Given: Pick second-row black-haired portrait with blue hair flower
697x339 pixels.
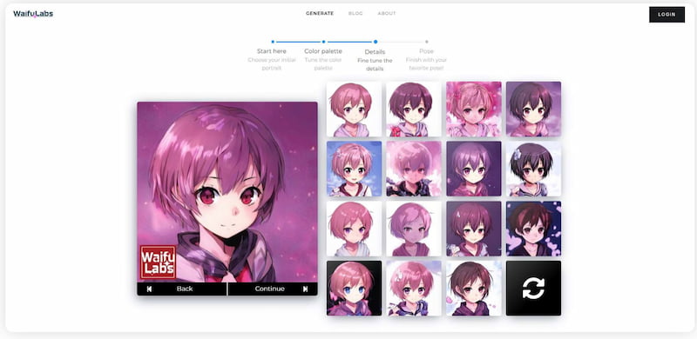Looking at the screenshot, I should (533, 169).
